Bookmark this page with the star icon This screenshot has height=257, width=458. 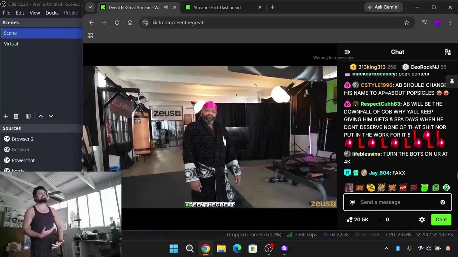pyautogui.click(x=406, y=22)
